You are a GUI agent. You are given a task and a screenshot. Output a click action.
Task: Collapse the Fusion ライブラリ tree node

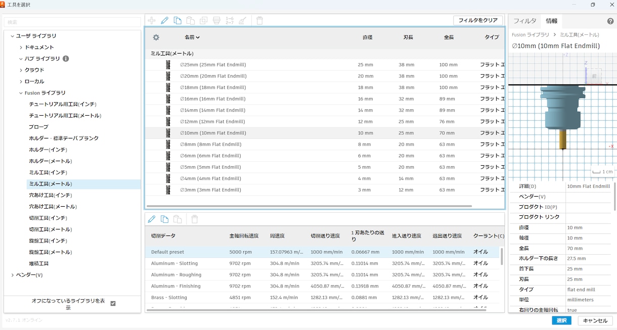pyautogui.click(x=21, y=93)
